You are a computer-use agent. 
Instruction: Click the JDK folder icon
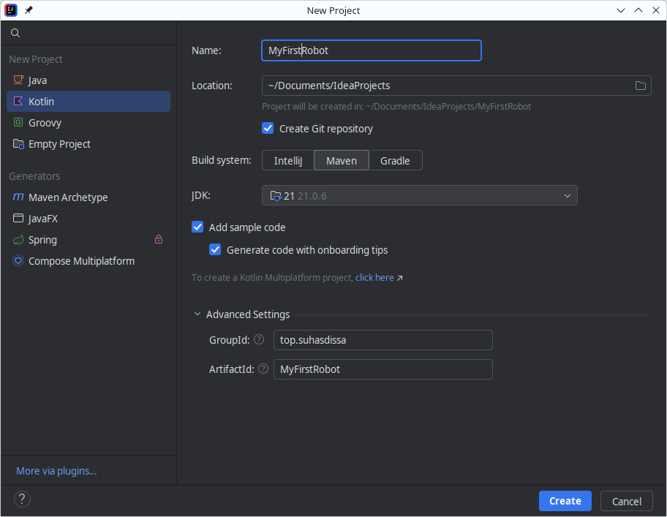276,195
